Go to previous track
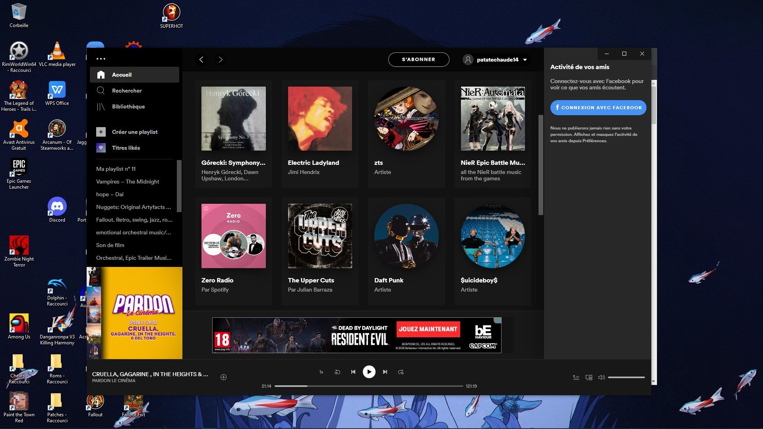The image size is (763, 429). point(353,372)
